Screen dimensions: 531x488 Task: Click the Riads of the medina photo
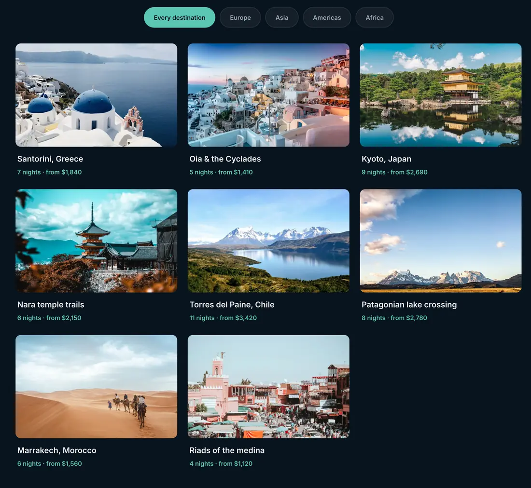268,387
